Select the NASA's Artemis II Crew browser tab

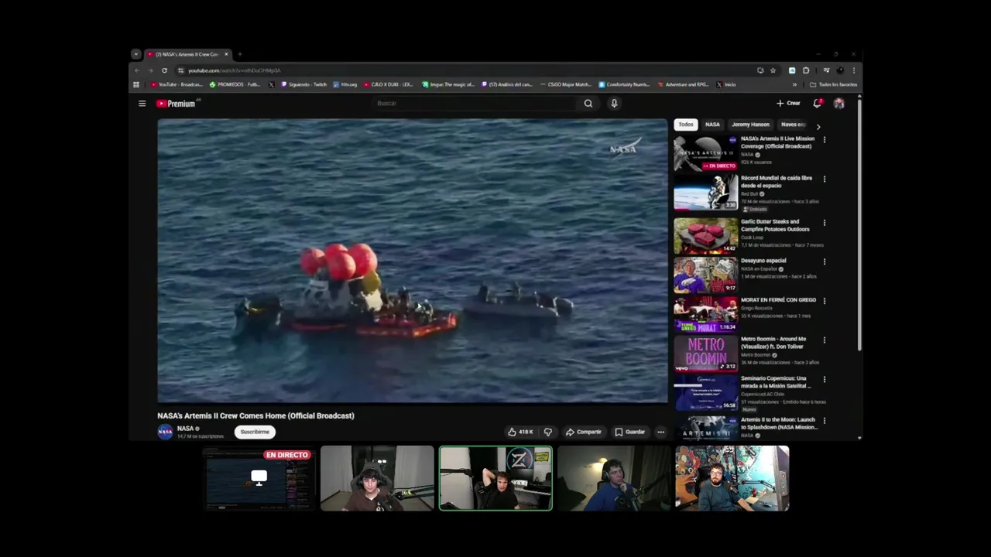[x=186, y=54]
